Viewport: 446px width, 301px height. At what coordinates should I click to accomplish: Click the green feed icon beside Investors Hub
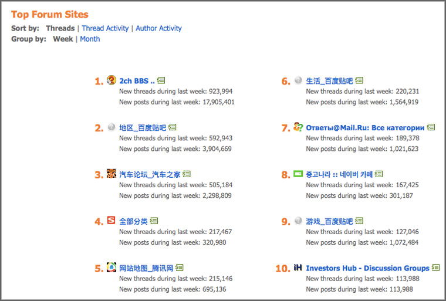(436, 268)
